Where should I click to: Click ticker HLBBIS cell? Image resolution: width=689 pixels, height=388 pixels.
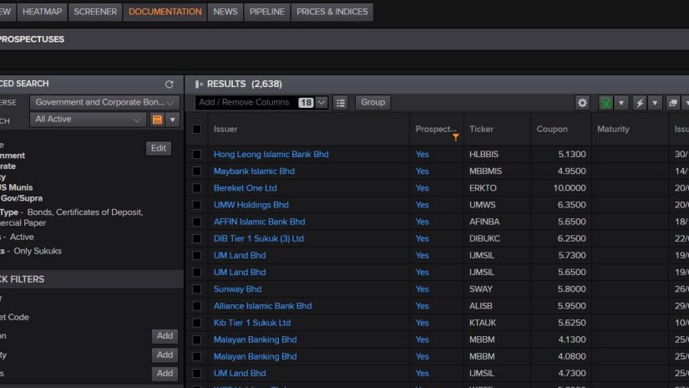click(x=484, y=155)
